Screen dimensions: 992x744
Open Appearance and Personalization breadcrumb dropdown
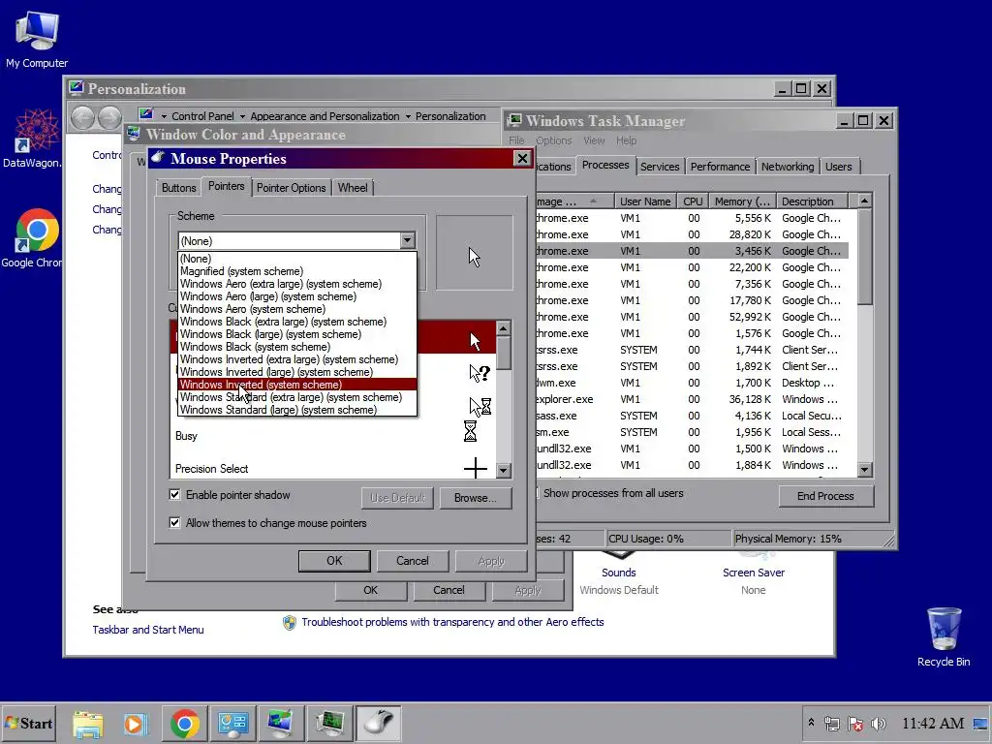click(x=408, y=116)
